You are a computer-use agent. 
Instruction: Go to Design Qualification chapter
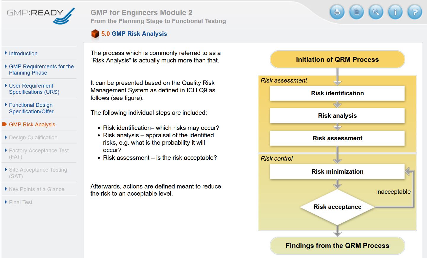33,138
